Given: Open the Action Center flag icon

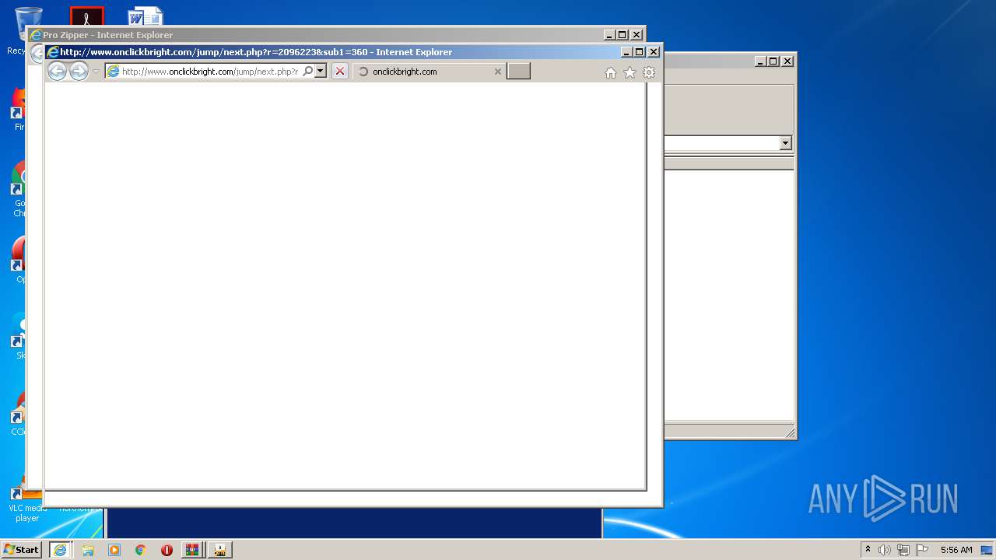Looking at the screenshot, I should pos(922,550).
